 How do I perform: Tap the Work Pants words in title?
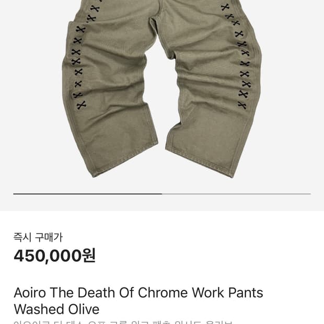pos(227,293)
